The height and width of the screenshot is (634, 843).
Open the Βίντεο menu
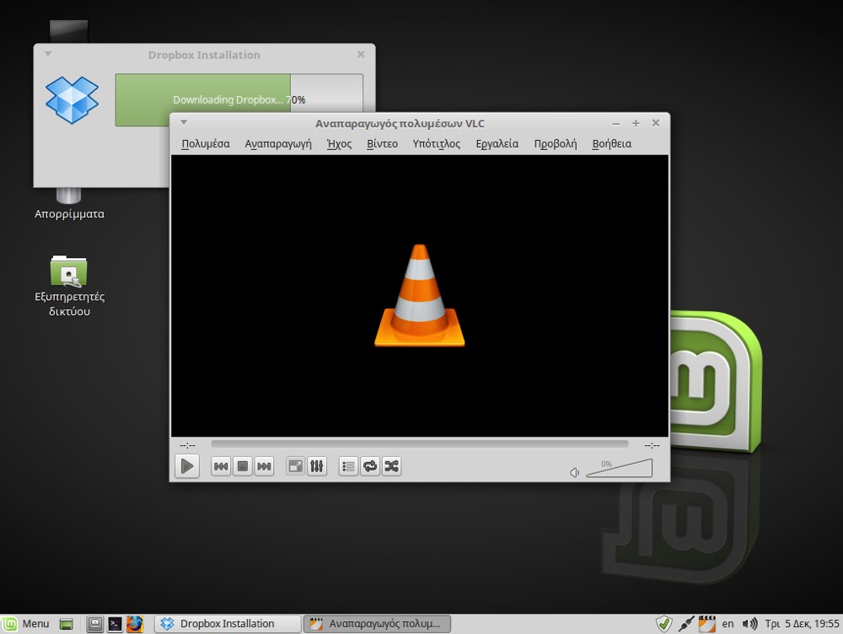(x=382, y=143)
